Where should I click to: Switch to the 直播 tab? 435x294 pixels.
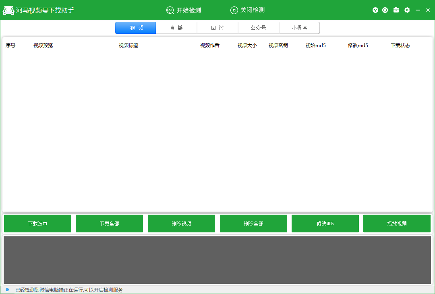(x=176, y=28)
